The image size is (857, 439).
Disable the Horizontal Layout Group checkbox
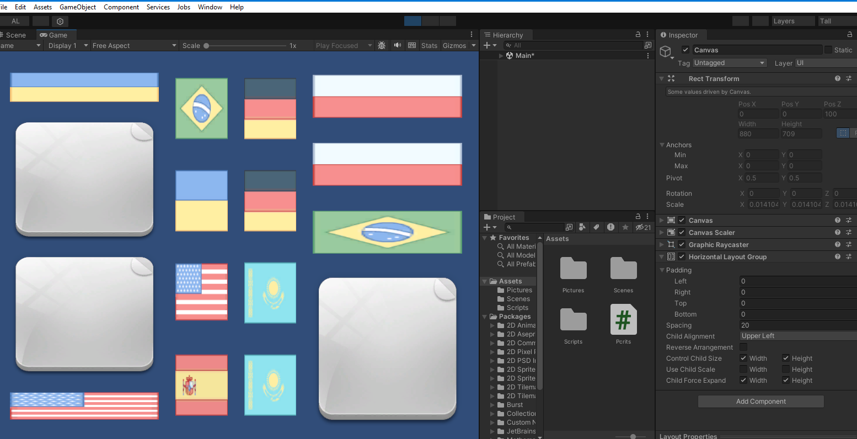click(682, 256)
